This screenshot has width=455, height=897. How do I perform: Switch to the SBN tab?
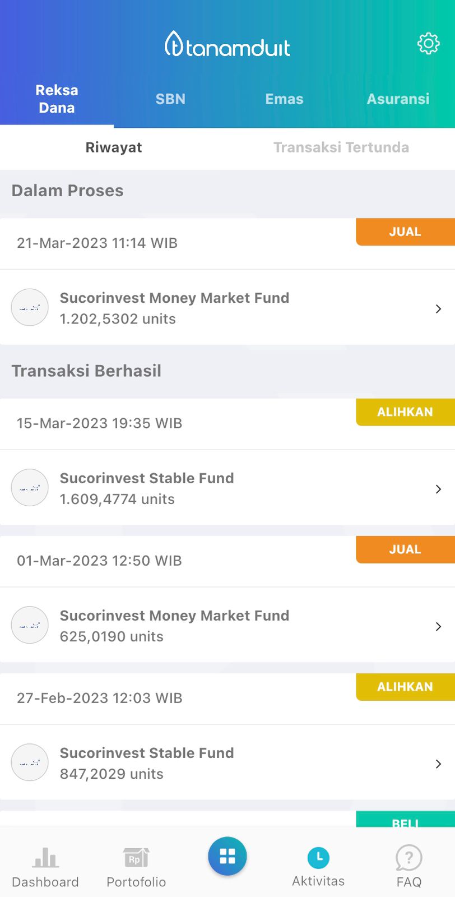coord(170,99)
